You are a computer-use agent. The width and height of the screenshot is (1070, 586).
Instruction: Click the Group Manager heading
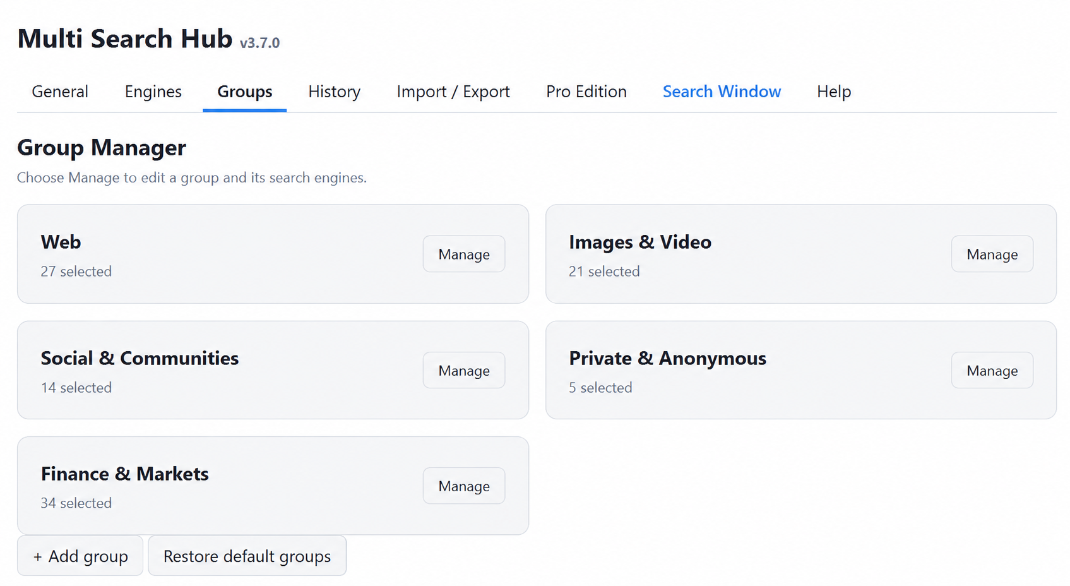[x=102, y=148]
